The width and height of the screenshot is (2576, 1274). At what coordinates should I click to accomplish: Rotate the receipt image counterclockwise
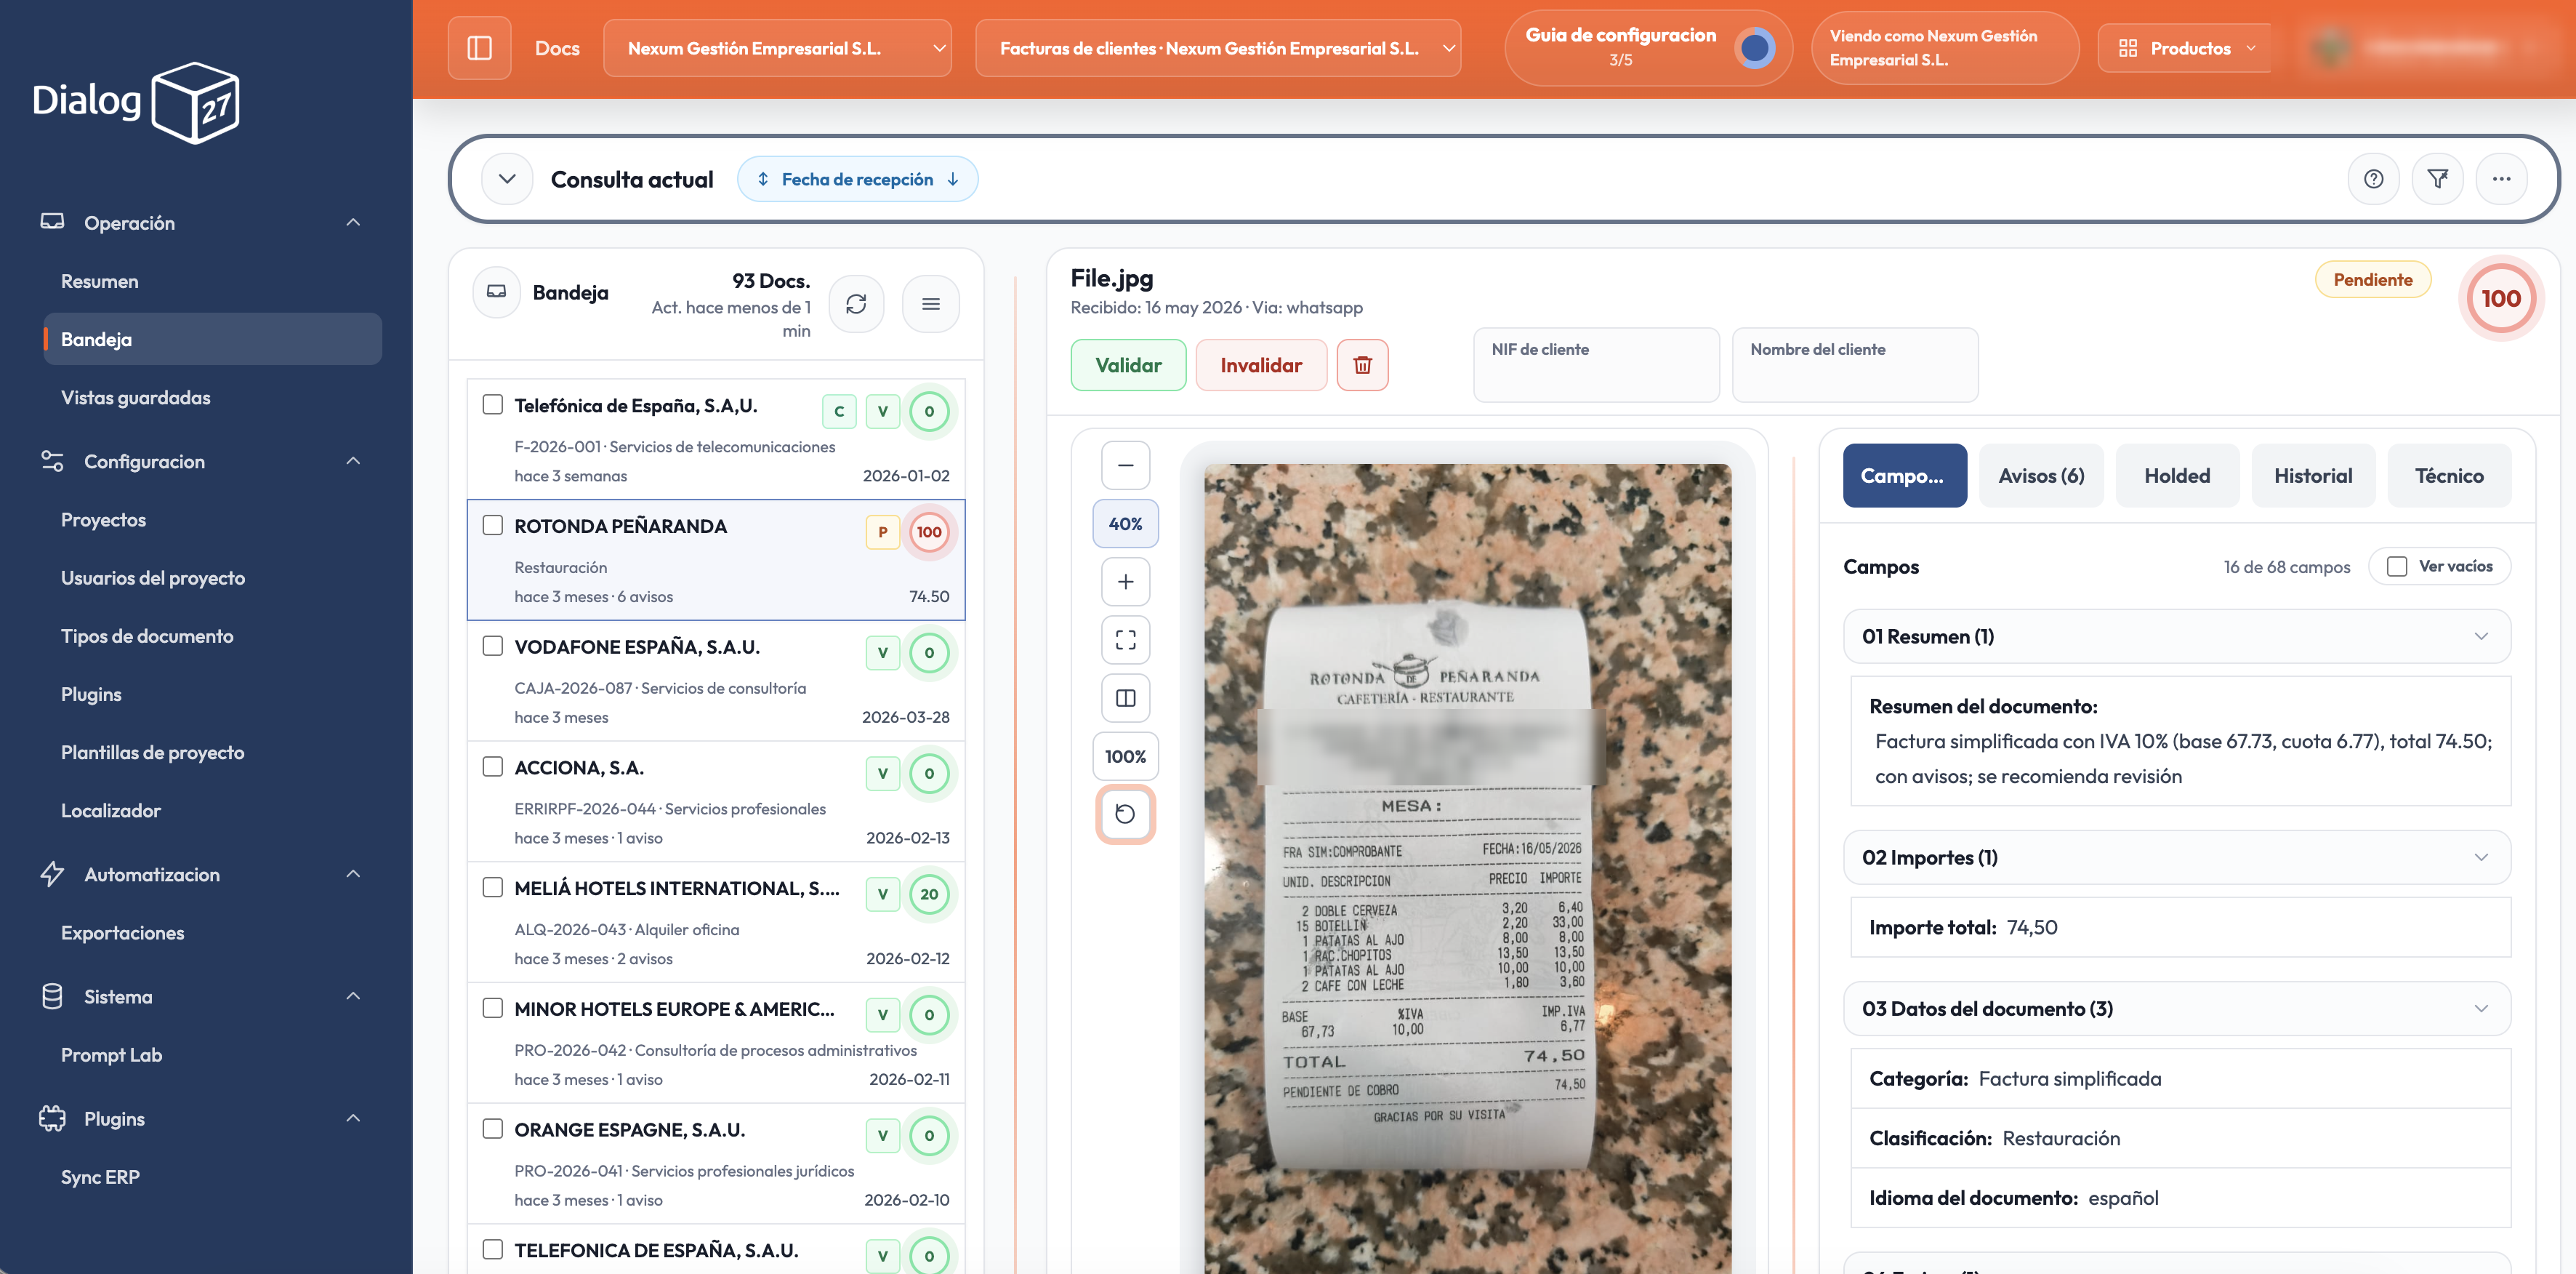click(x=1125, y=814)
